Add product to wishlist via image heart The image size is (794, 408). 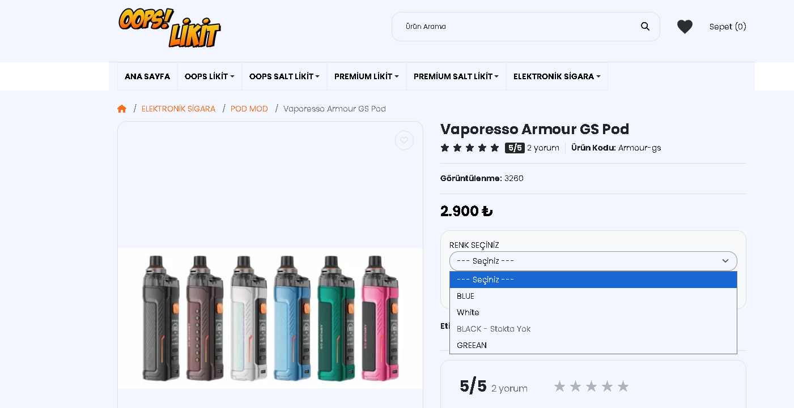point(404,140)
